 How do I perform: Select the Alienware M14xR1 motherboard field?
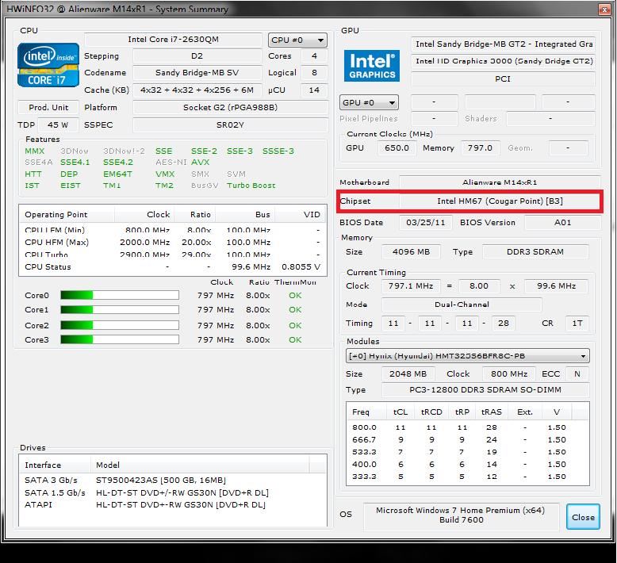(499, 182)
